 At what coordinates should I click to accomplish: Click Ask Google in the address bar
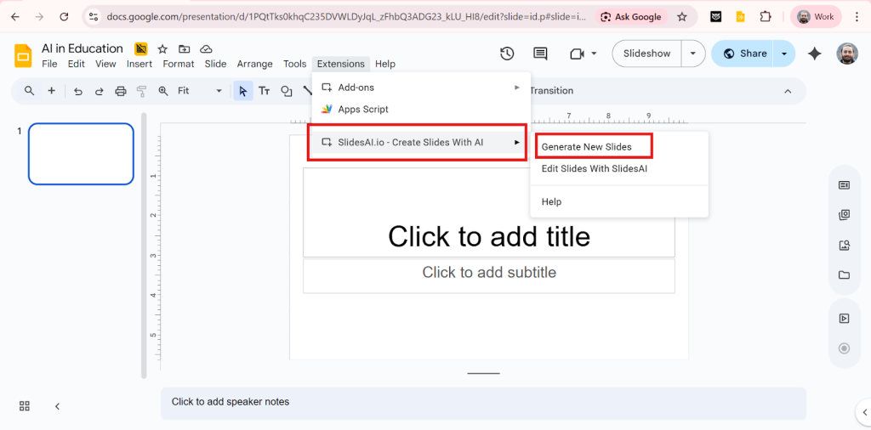click(631, 17)
